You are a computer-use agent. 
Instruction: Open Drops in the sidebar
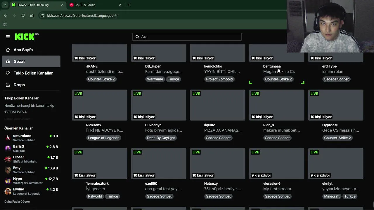(31, 85)
